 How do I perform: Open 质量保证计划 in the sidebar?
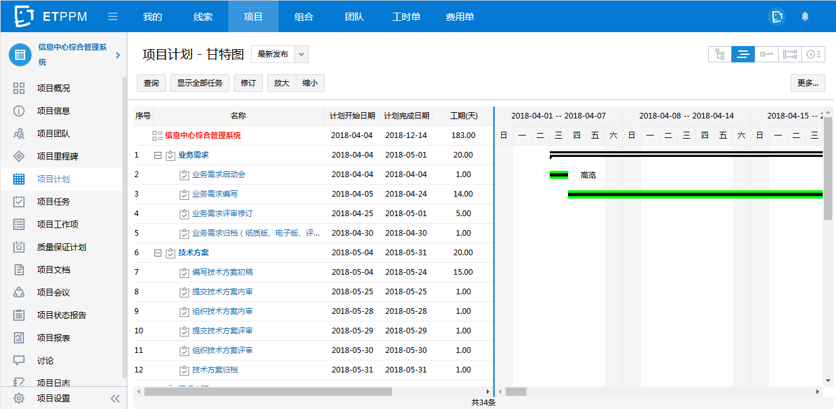click(x=61, y=247)
